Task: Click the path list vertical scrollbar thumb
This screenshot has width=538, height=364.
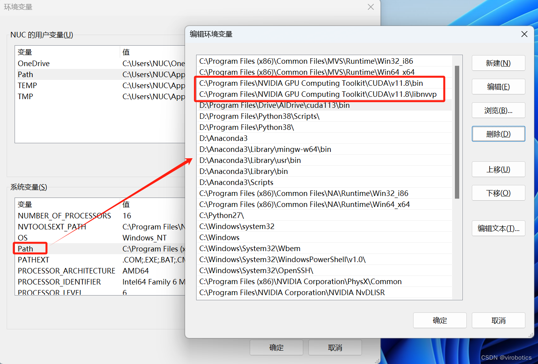Action: [x=457, y=132]
